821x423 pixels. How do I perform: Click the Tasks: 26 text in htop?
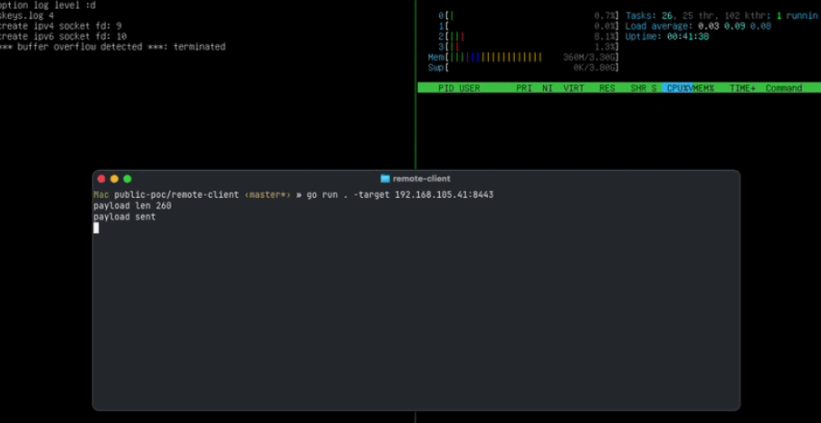click(x=649, y=15)
